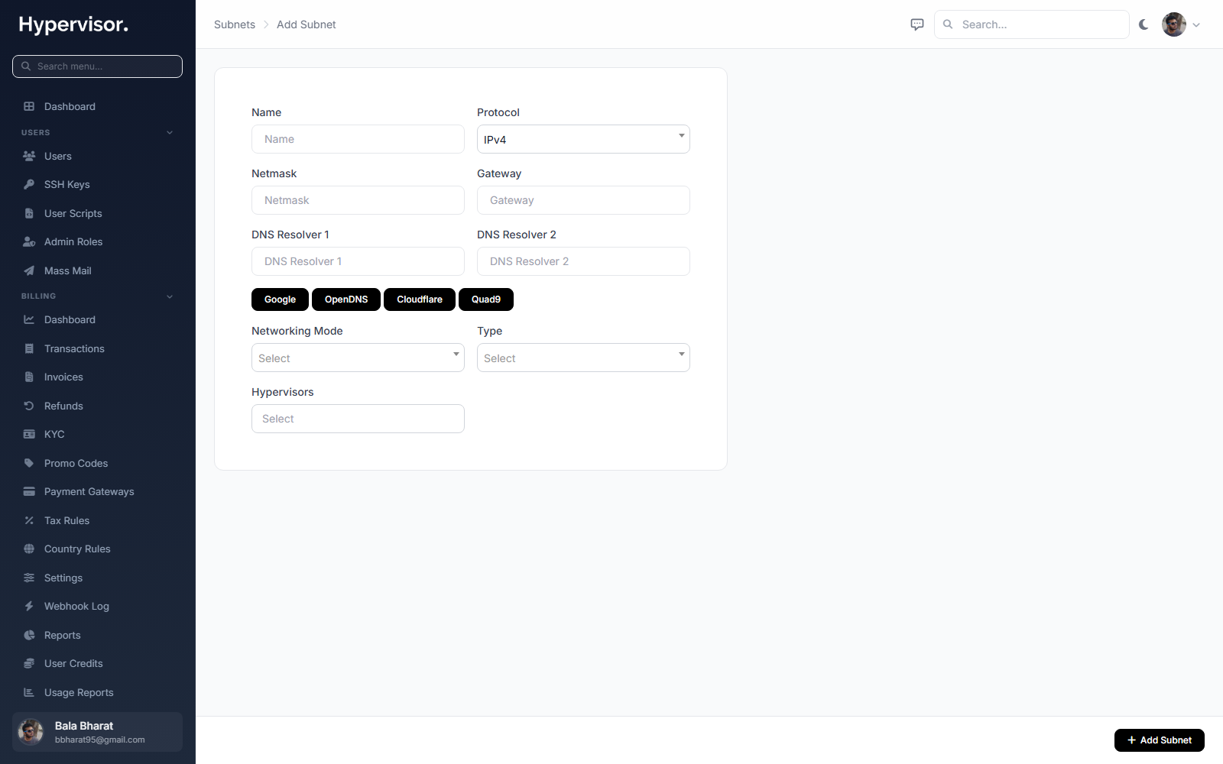Open the Hypervisors select field

tap(358, 419)
